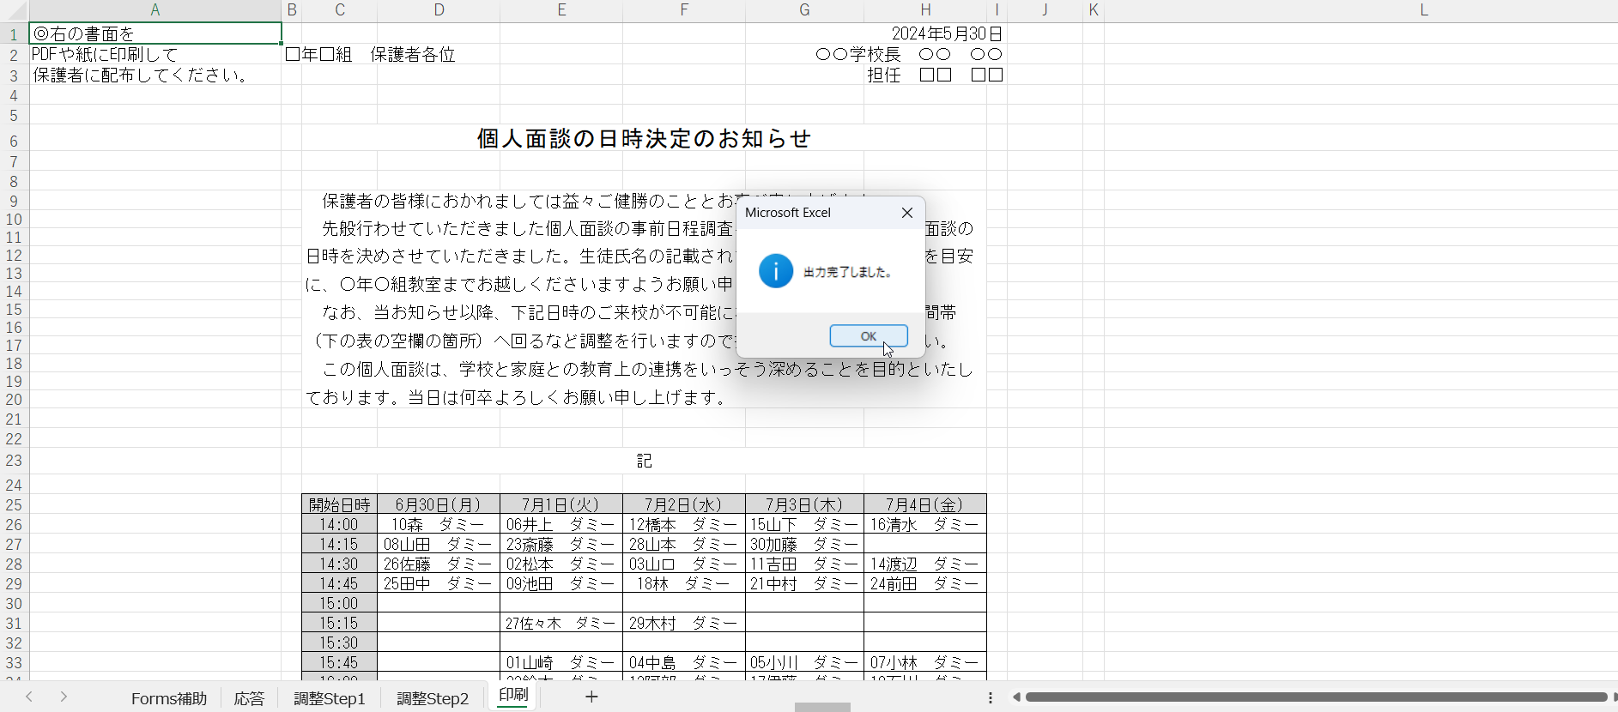The height and width of the screenshot is (712, 1618).
Task: Select the 調整Step1 sheet tab
Action: pos(329,698)
